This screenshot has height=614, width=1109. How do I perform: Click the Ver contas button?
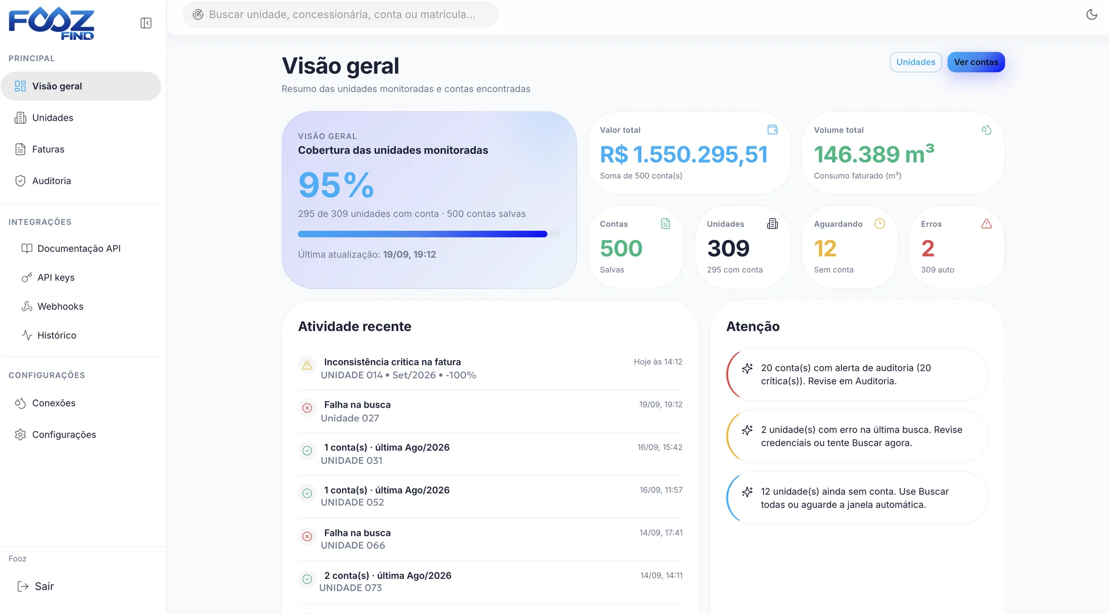976,62
